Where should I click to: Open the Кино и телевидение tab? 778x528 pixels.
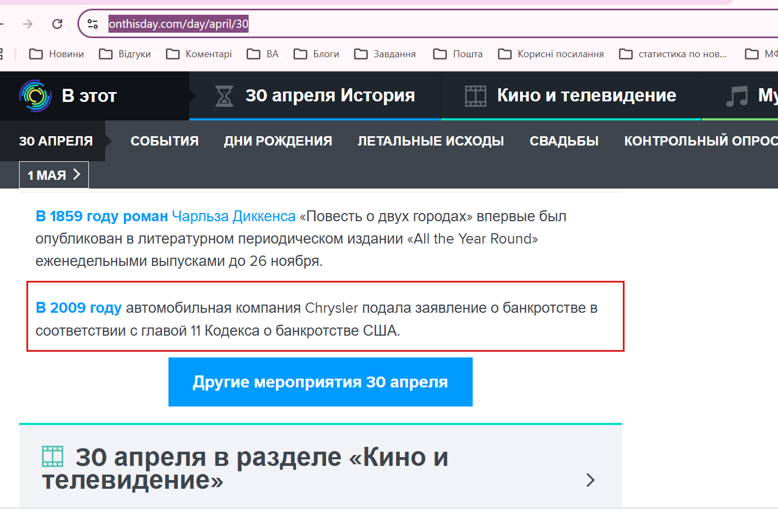click(x=571, y=96)
